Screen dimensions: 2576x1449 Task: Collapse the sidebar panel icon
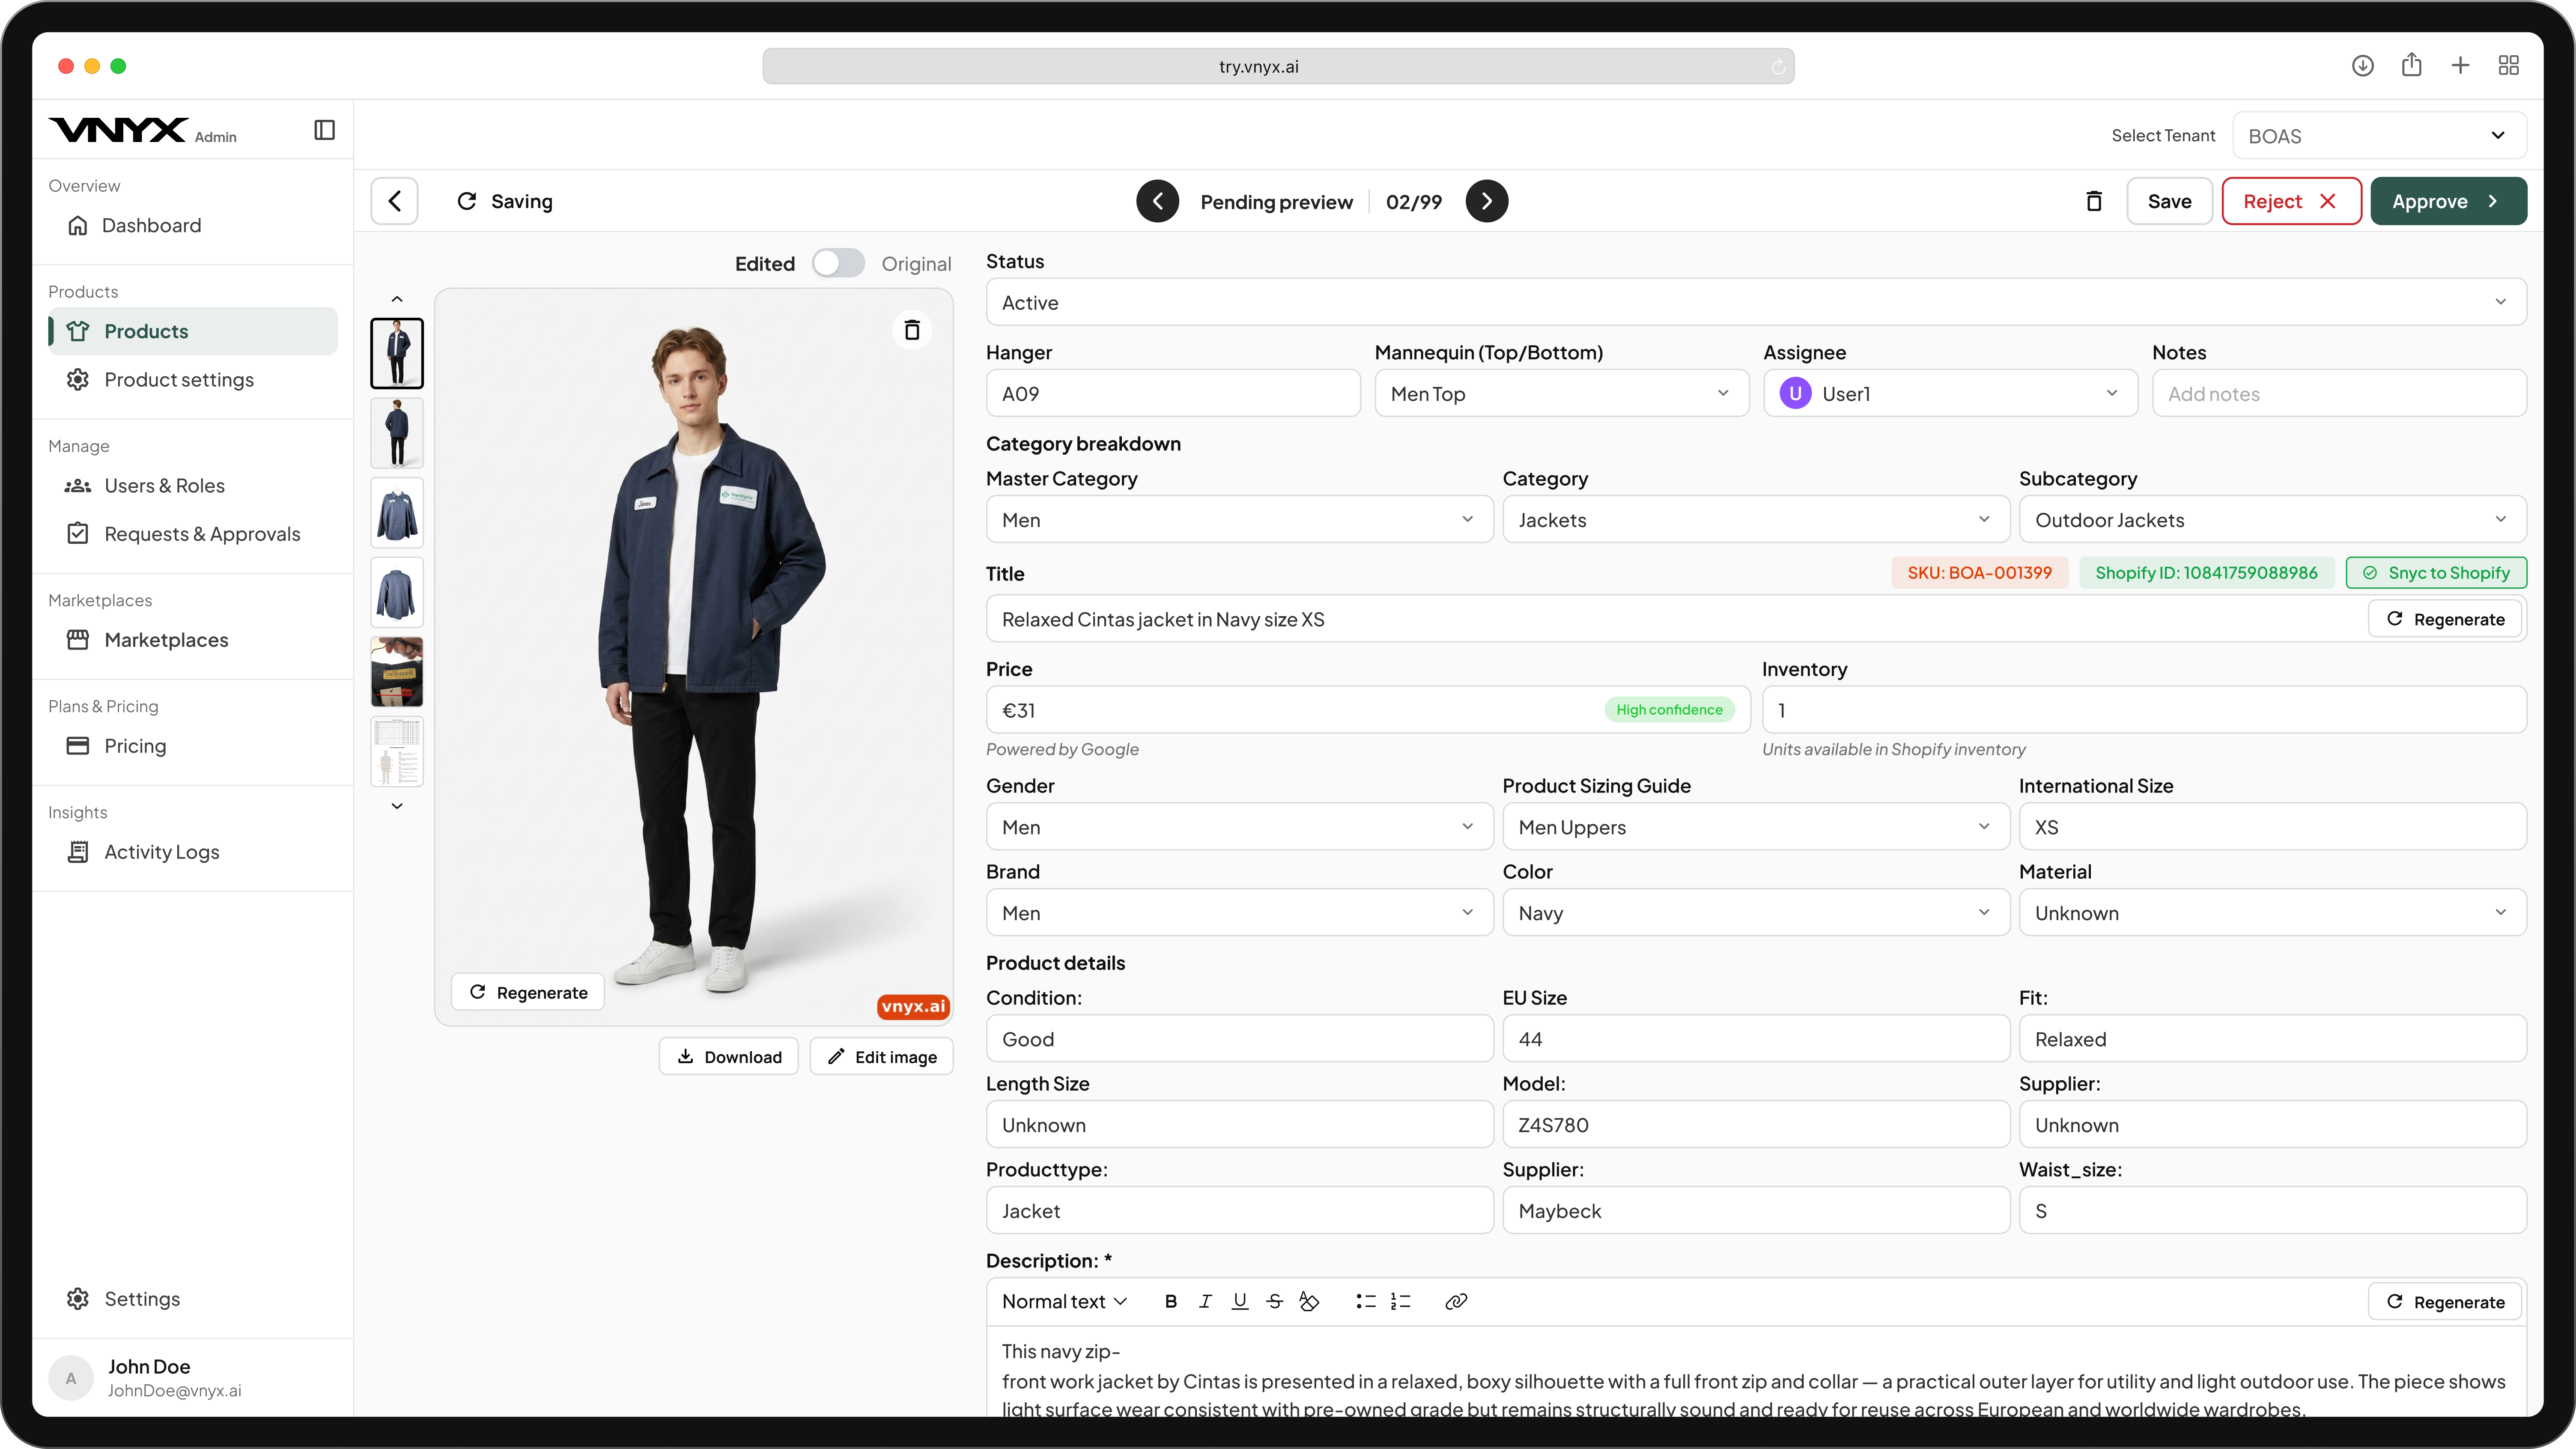click(324, 130)
